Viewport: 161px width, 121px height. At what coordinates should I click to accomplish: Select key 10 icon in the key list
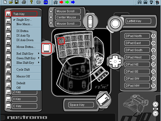(8, 78)
